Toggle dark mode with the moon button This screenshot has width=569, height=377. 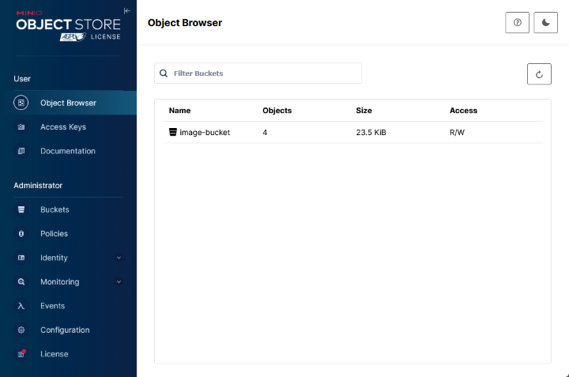point(546,23)
